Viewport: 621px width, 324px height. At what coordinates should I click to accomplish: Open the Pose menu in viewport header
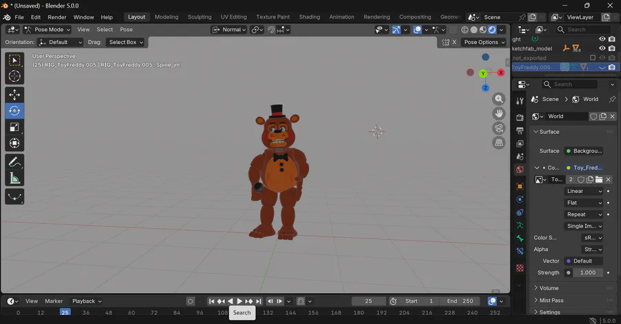click(x=126, y=30)
